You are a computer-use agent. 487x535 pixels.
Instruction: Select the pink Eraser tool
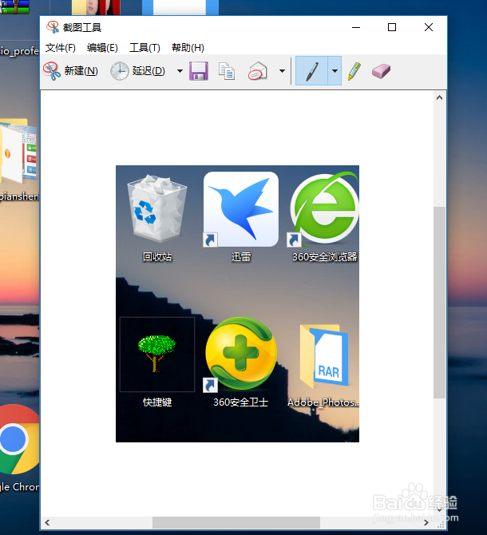(381, 71)
